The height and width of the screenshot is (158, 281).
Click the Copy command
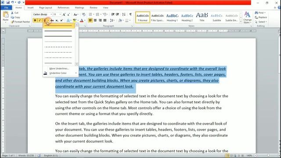pos(15,17)
